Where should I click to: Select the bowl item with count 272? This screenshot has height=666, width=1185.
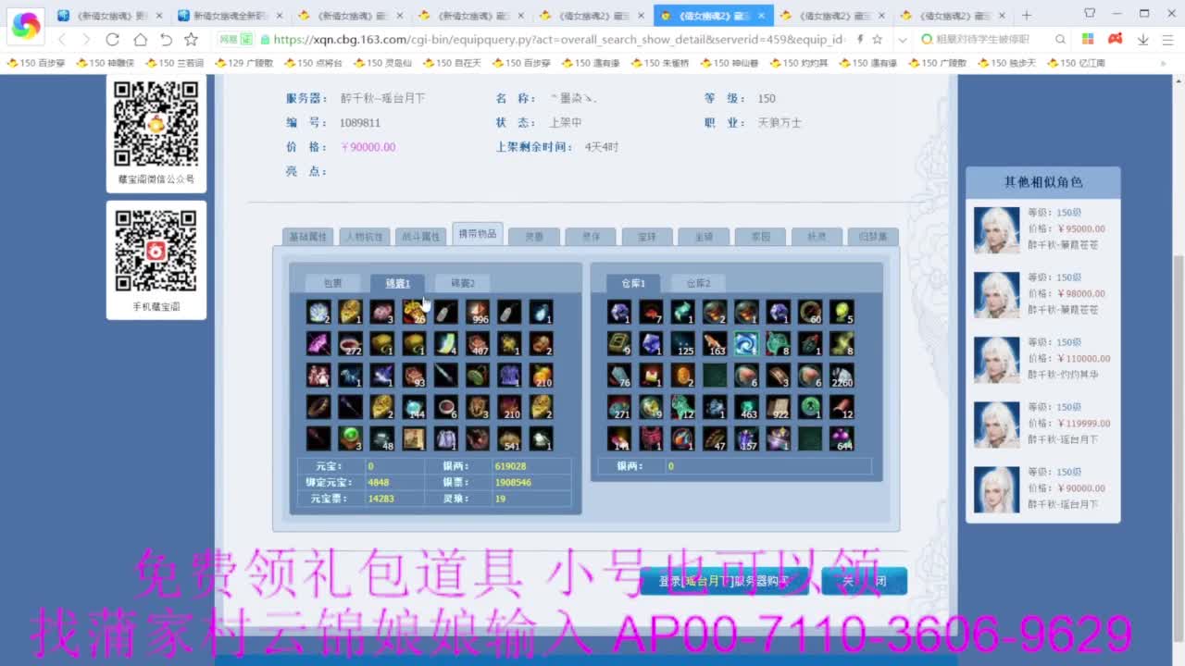(x=350, y=344)
